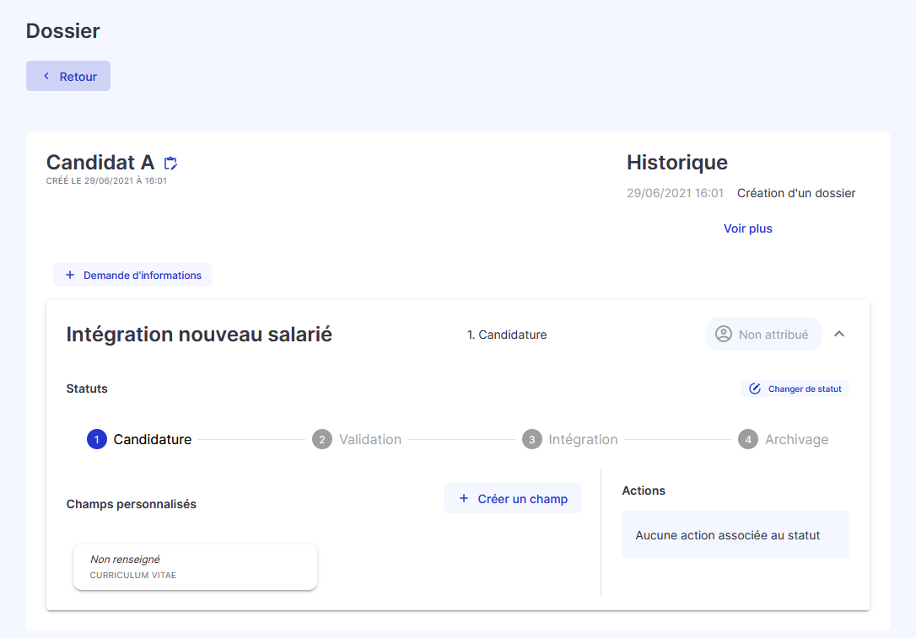The image size is (916, 638).
Task: Open Voir plus in Historique
Action: tap(747, 228)
